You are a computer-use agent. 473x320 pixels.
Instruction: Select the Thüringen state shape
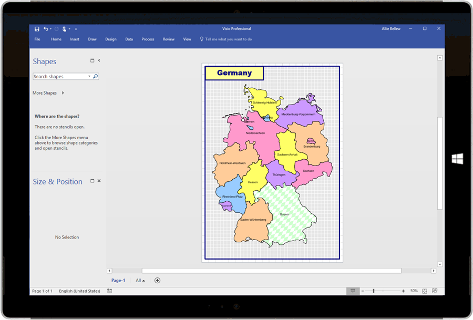(x=279, y=175)
